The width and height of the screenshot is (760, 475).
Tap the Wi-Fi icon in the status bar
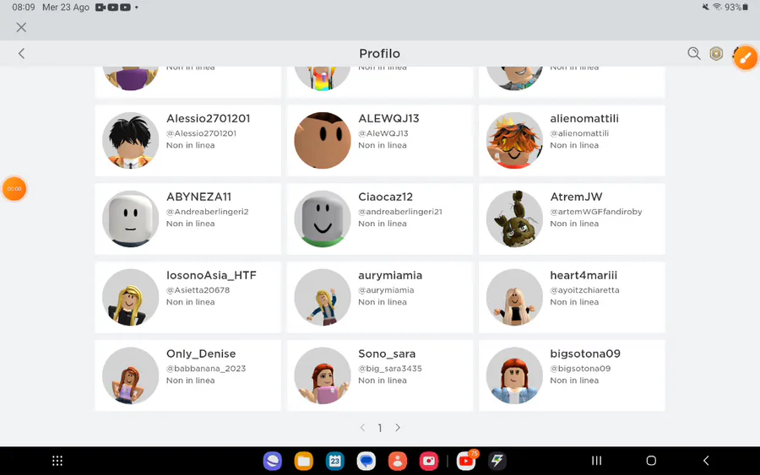click(717, 7)
